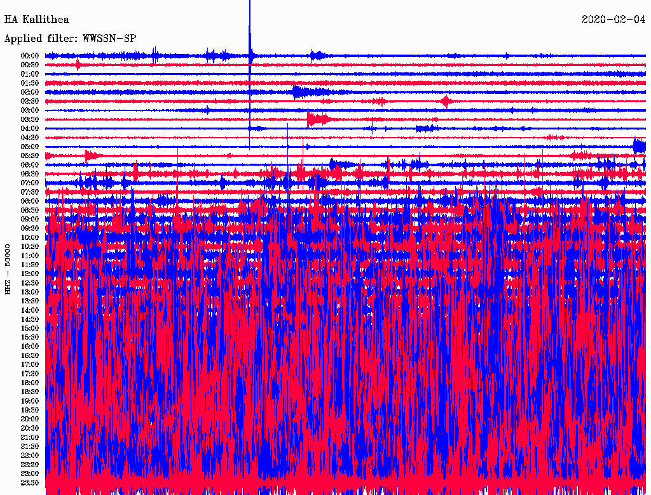651x495 pixels.
Task: Click the tall blue spike above 00:00 trace
Action: 250,31
